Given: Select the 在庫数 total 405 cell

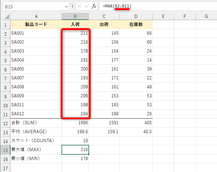Looking at the screenshot, I should 136,123.
